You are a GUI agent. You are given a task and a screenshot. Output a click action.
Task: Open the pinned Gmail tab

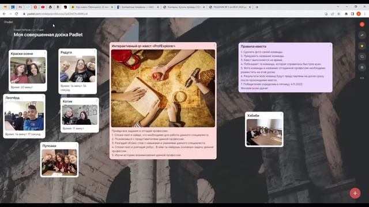pyautogui.click(x=20, y=7)
